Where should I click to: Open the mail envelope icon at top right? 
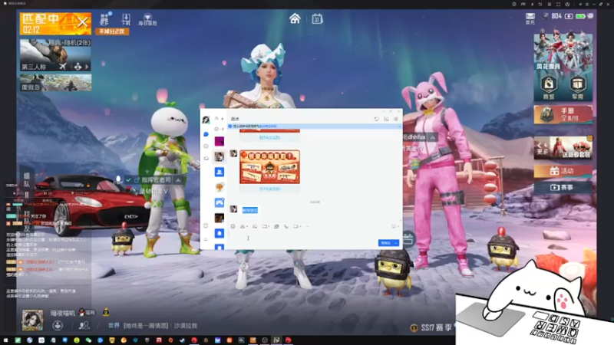tap(530, 18)
